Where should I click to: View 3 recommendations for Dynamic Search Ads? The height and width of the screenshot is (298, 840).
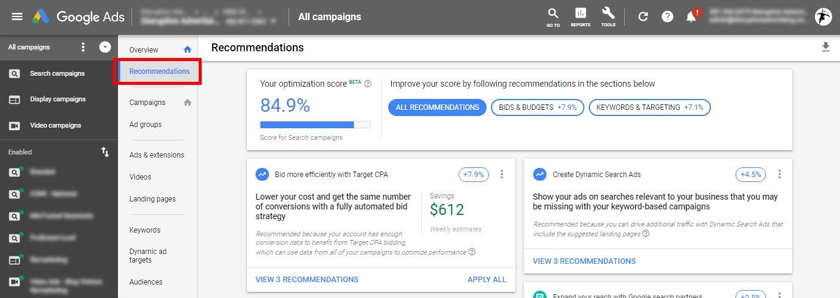[584, 261]
